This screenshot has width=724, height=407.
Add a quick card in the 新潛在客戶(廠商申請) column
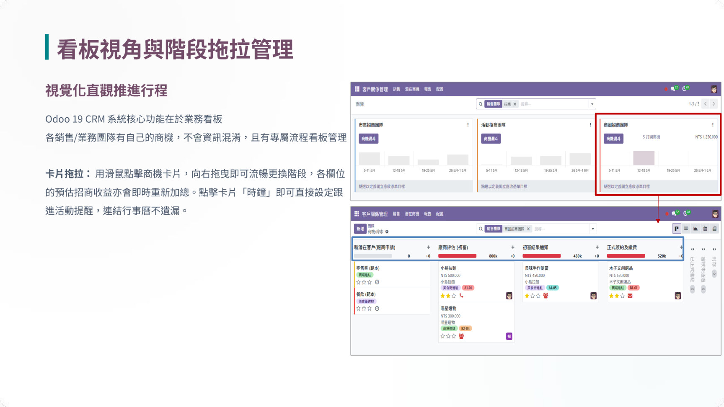click(428, 247)
